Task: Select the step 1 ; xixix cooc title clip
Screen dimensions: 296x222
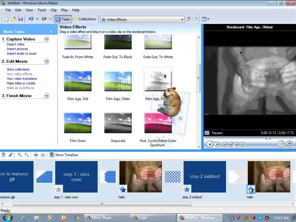Action: [x=76, y=177]
